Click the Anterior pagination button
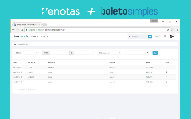Viewport: 191px width, 119px height. [x=21, y=89]
